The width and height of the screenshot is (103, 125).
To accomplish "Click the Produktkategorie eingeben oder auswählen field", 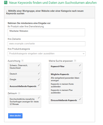I will pos(47,54).
